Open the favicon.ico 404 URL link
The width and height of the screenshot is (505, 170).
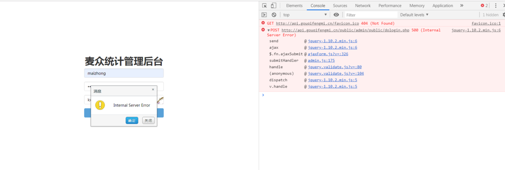click(x=317, y=23)
